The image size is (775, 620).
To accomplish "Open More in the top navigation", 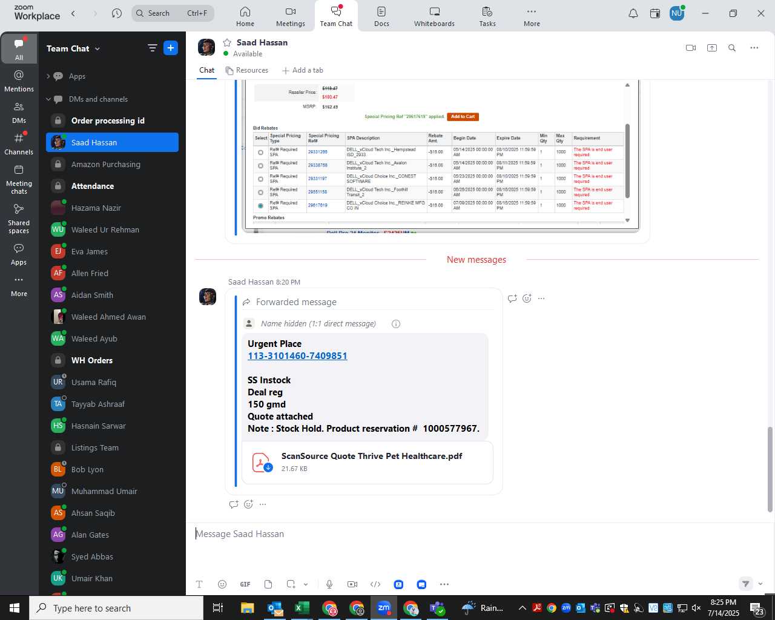I will [532, 16].
